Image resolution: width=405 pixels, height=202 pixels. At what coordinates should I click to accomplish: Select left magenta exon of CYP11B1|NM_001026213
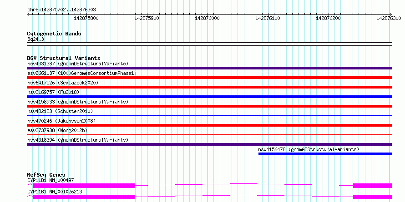[84, 197]
